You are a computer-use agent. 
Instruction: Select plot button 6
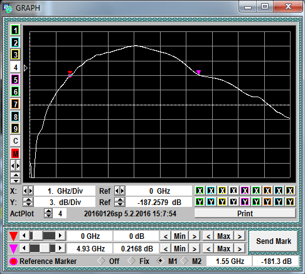click(15, 92)
